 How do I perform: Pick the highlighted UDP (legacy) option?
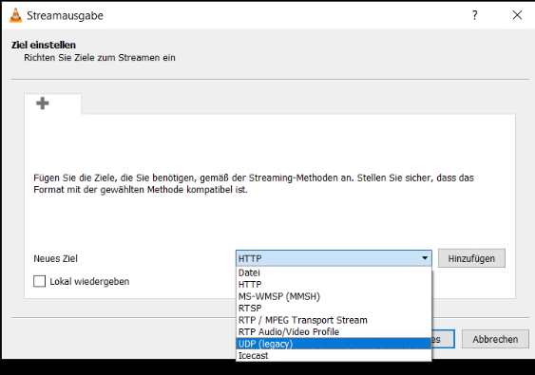334,344
